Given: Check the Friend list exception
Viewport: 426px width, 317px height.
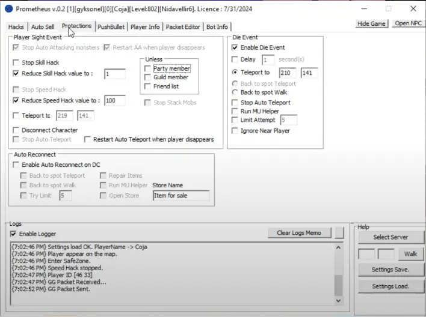Looking at the screenshot, I should click(x=147, y=86).
